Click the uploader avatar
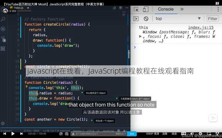This screenshot has width=222, height=138. (x=5, y=11)
